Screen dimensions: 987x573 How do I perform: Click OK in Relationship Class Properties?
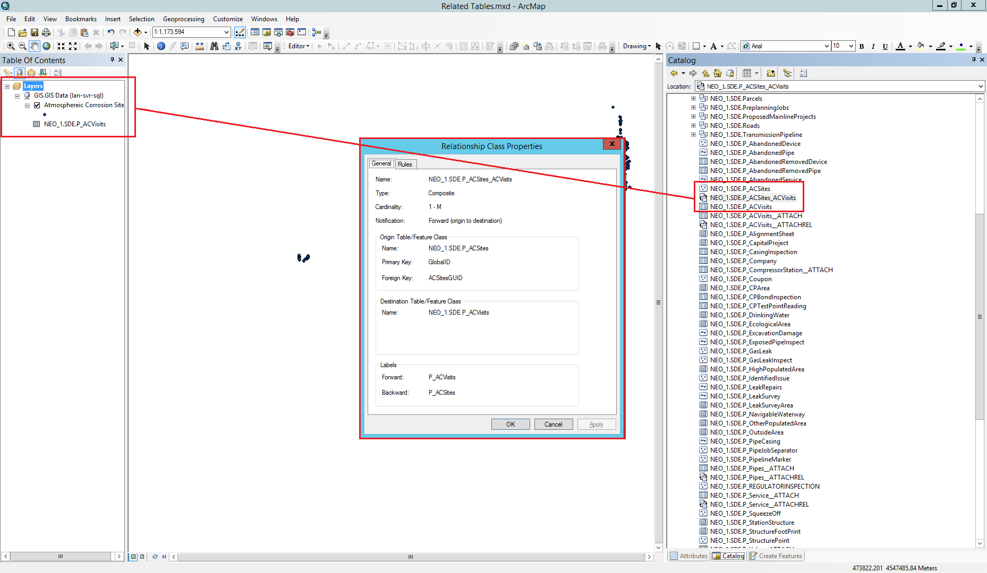tap(510, 424)
